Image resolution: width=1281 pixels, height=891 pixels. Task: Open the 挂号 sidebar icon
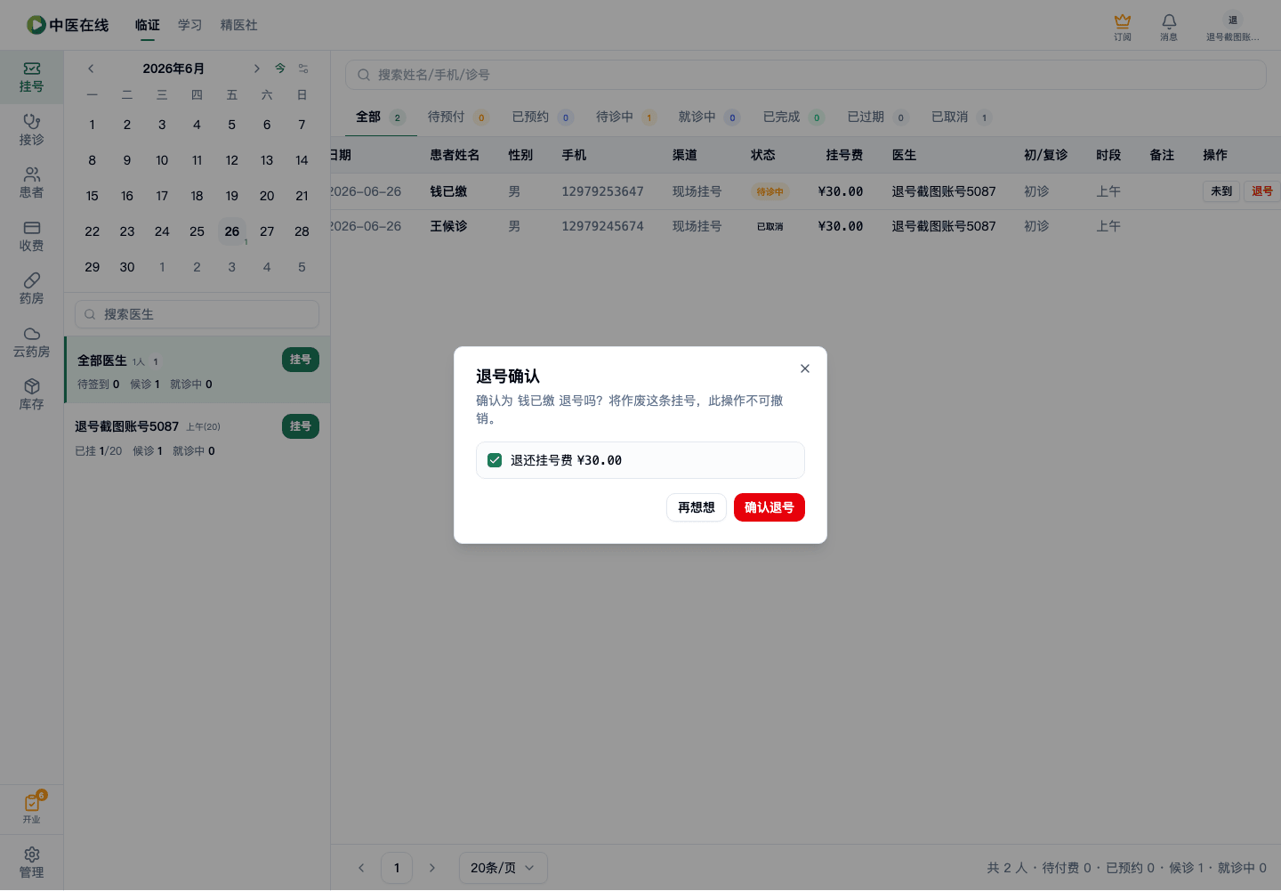click(31, 77)
